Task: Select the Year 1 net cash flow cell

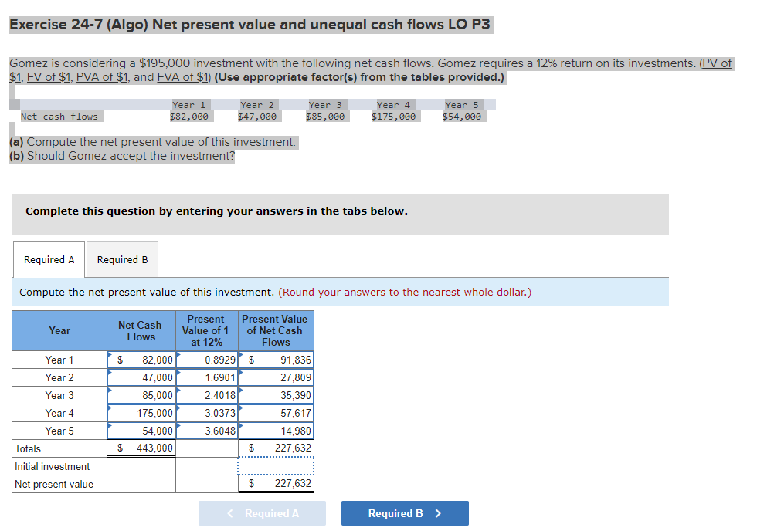Action: [142, 360]
